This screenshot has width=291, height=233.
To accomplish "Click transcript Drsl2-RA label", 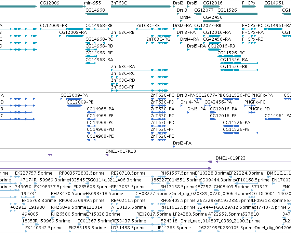I will 182,25.
